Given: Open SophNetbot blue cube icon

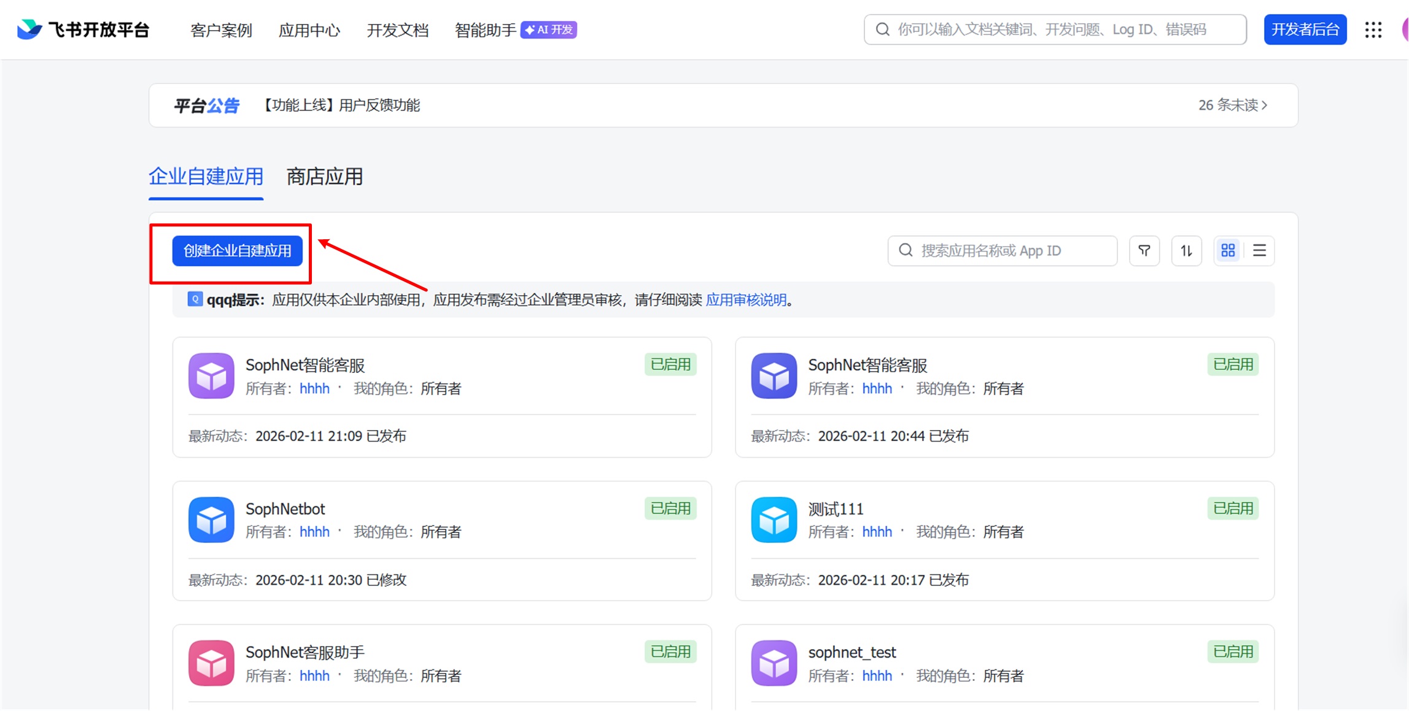Looking at the screenshot, I should coord(211,520).
